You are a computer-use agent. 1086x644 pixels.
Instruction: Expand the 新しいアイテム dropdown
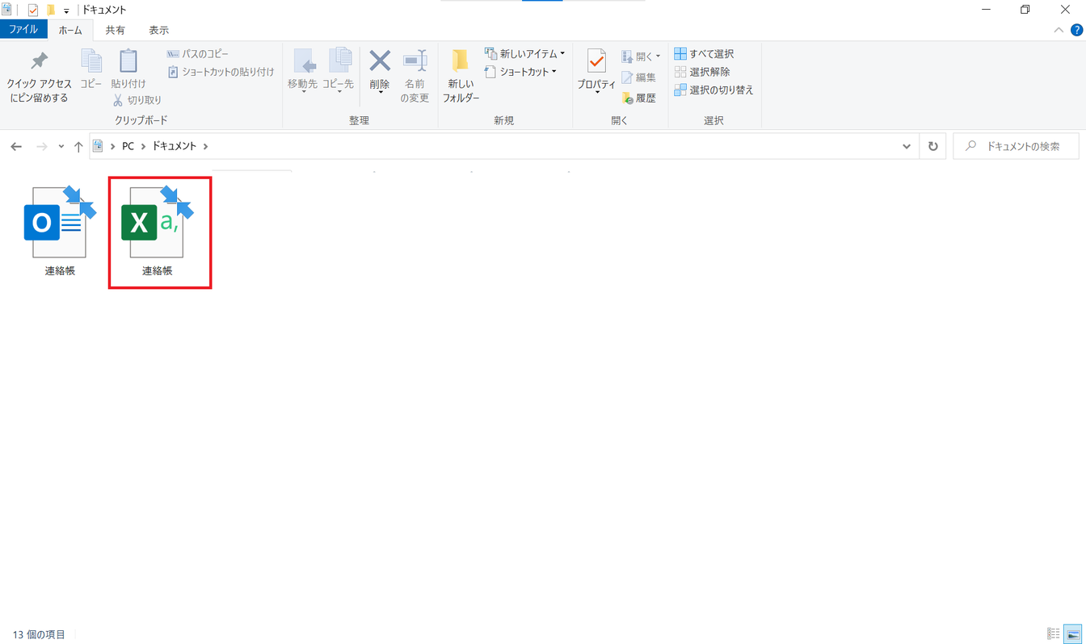click(525, 54)
